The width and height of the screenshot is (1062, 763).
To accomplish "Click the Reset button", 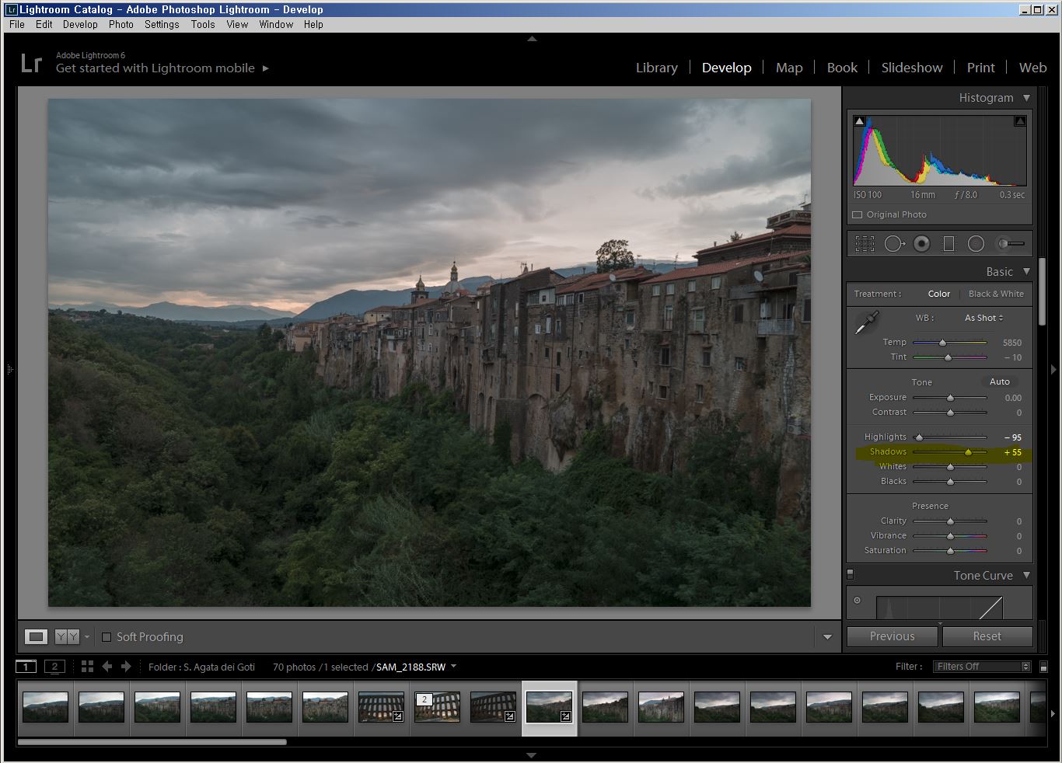I will click(x=987, y=636).
